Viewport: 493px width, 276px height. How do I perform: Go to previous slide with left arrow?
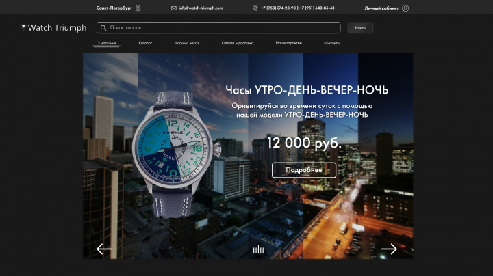(104, 249)
